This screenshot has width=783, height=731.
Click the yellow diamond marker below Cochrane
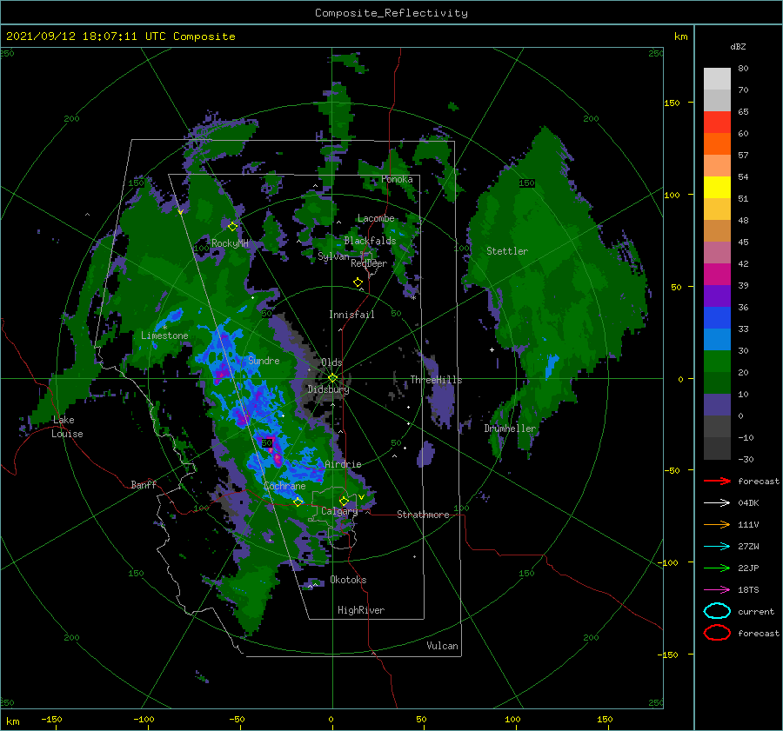point(298,502)
